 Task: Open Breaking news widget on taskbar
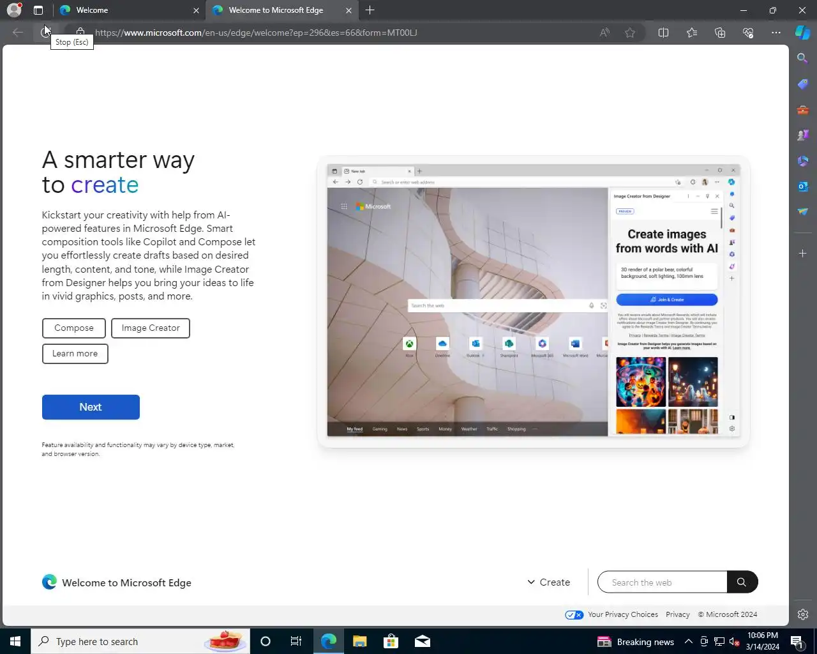[636, 642]
